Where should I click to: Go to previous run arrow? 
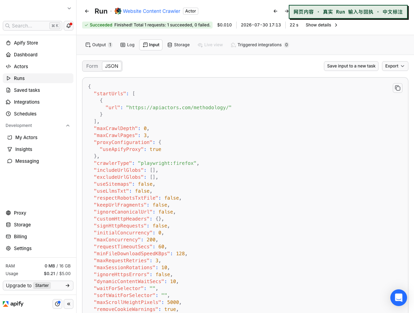tap(276, 11)
